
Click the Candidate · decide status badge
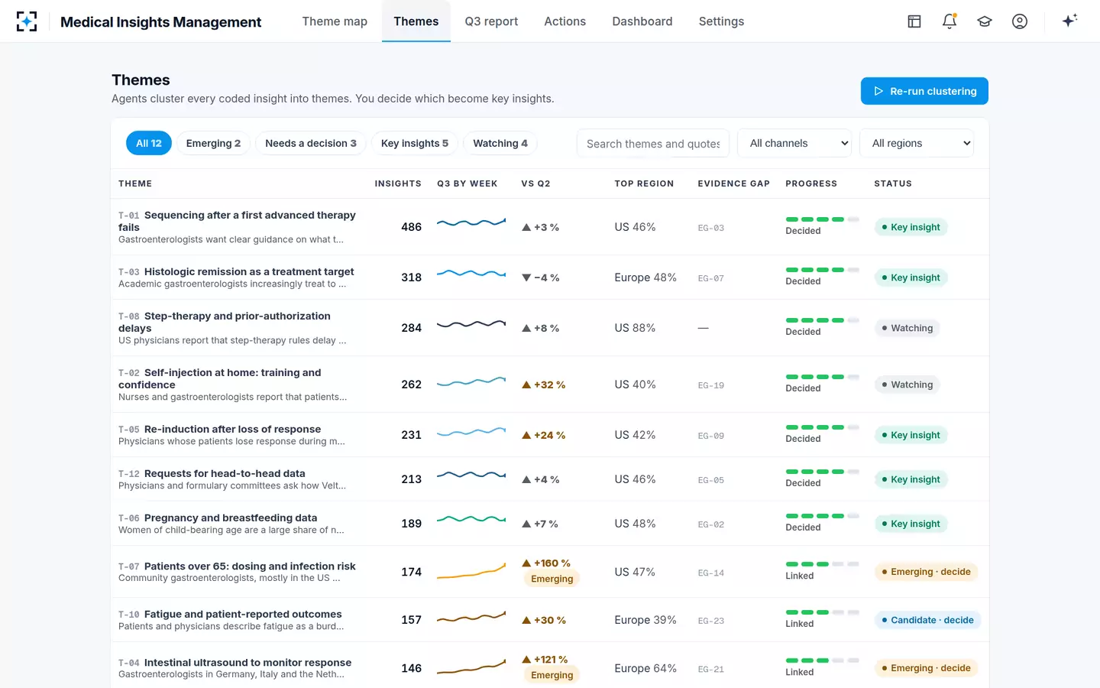(927, 620)
